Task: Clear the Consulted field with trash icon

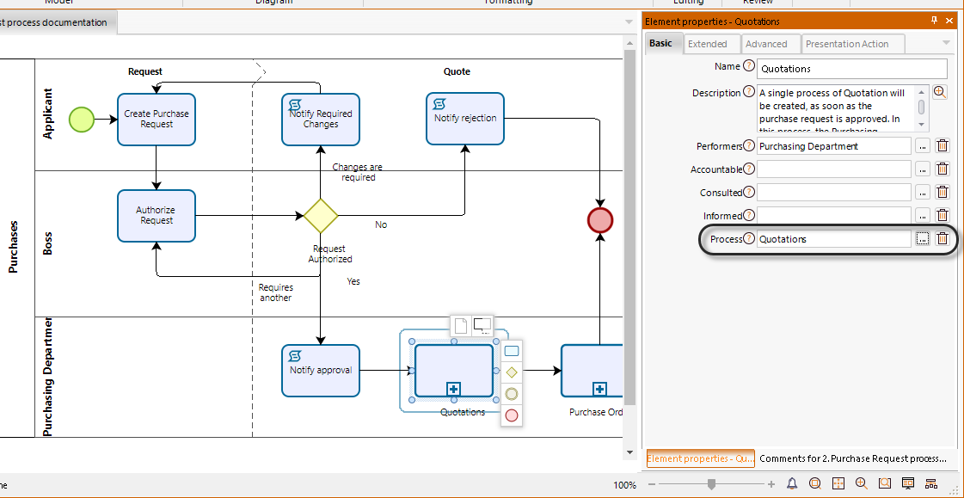Action: (942, 193)
